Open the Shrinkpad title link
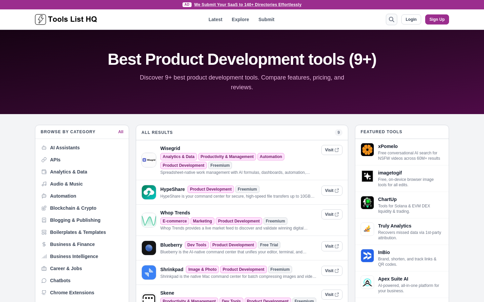Viewport: 484px width, 302px height. (172, 269)
